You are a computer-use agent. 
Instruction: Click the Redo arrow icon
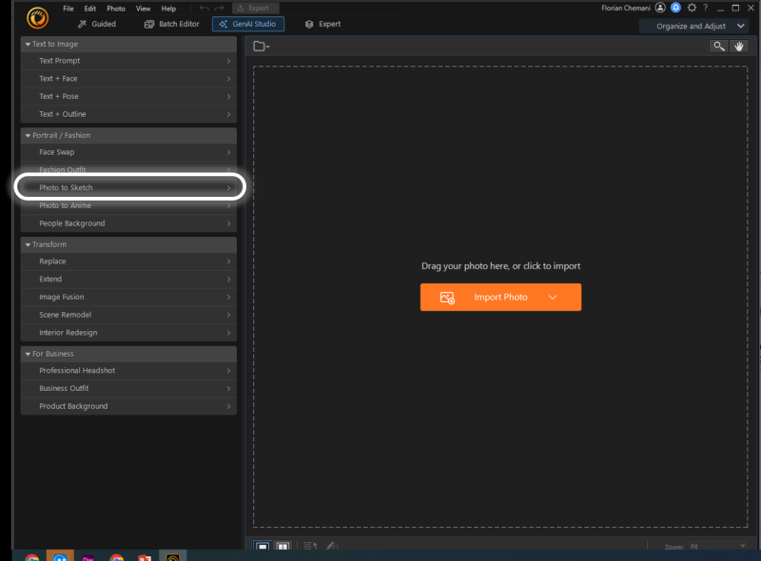(220, 8)
